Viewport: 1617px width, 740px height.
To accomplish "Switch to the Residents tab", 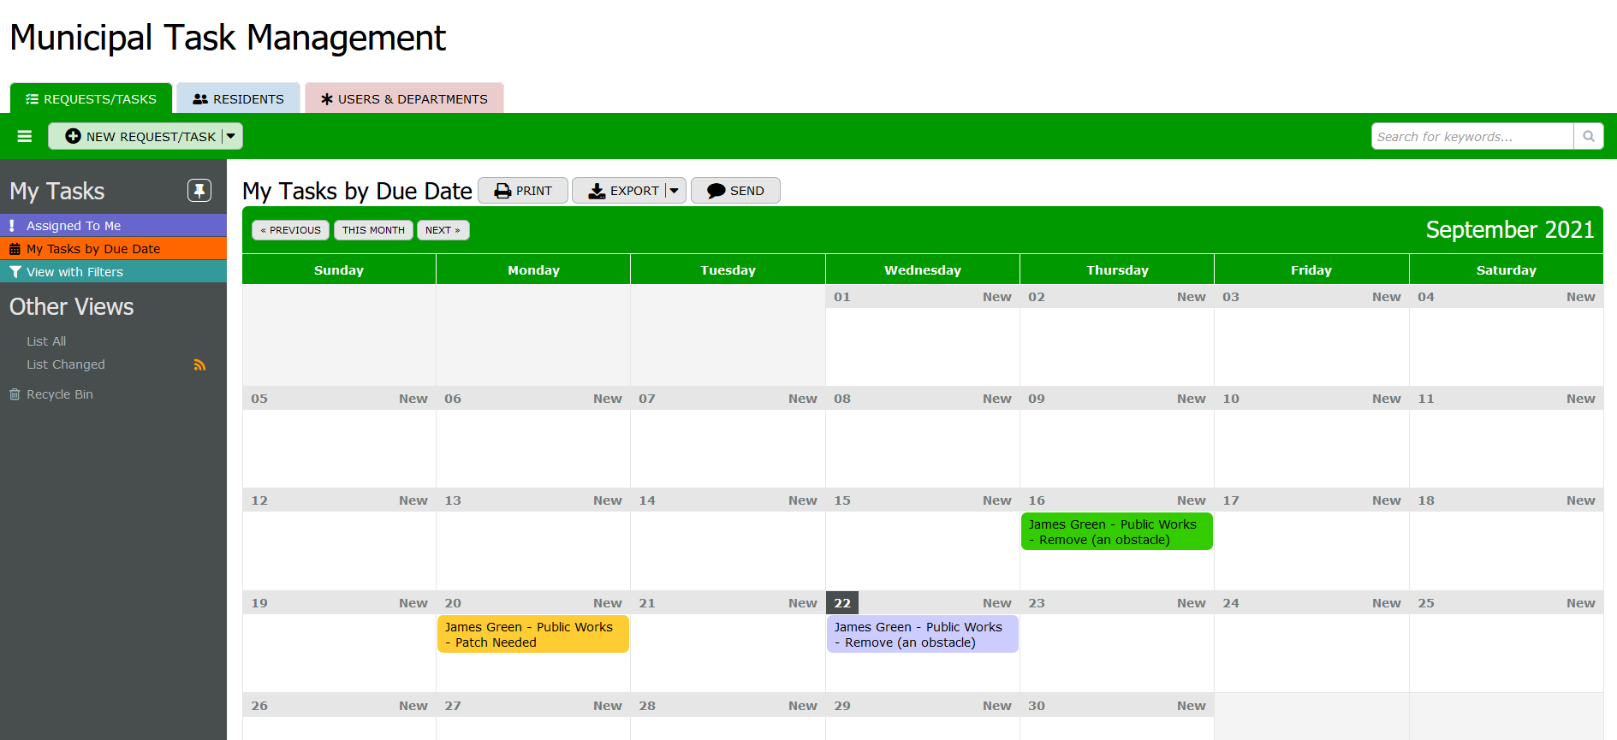I will (x=238, y=99).
